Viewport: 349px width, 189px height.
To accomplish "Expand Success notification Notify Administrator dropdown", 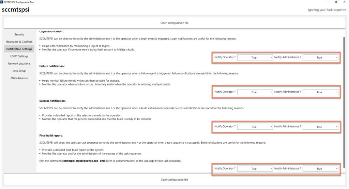I will pos(320,127).
